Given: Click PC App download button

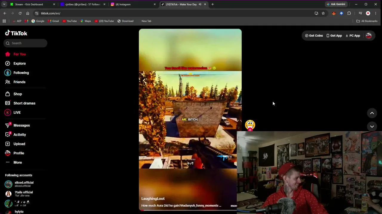Looking at the screenshot, I should pos(353,36).
